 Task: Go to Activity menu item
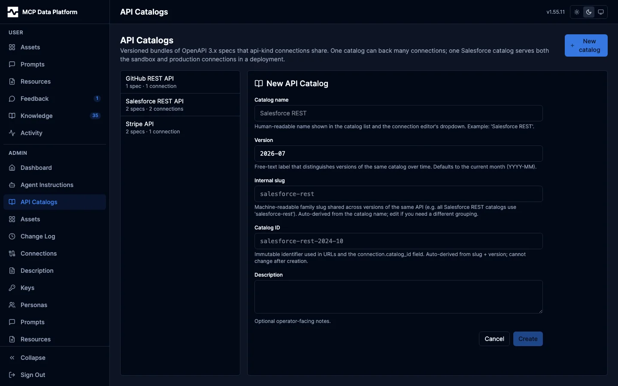pos(55,133)
